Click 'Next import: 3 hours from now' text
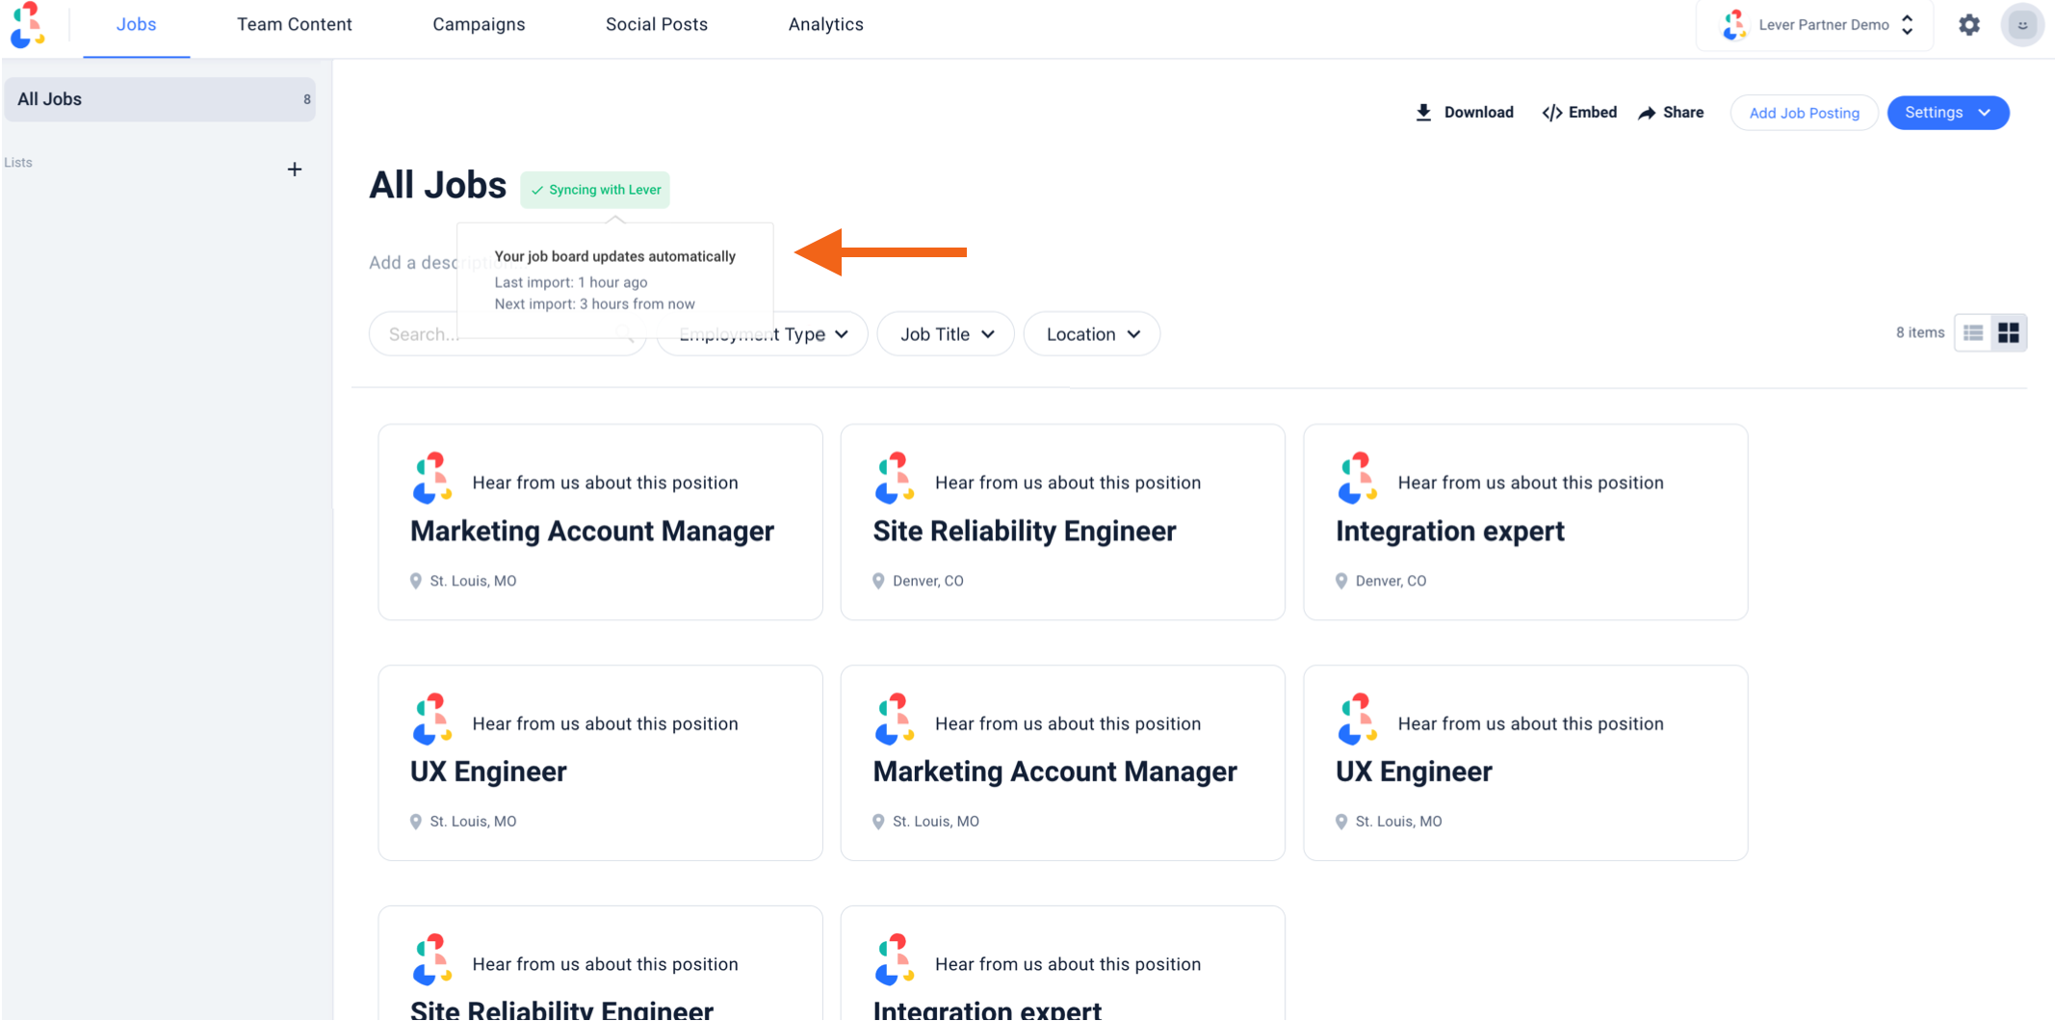2055x1021 pixels. [594, 304]
